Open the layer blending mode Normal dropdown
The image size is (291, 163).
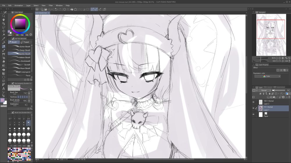tap(265, 90)
